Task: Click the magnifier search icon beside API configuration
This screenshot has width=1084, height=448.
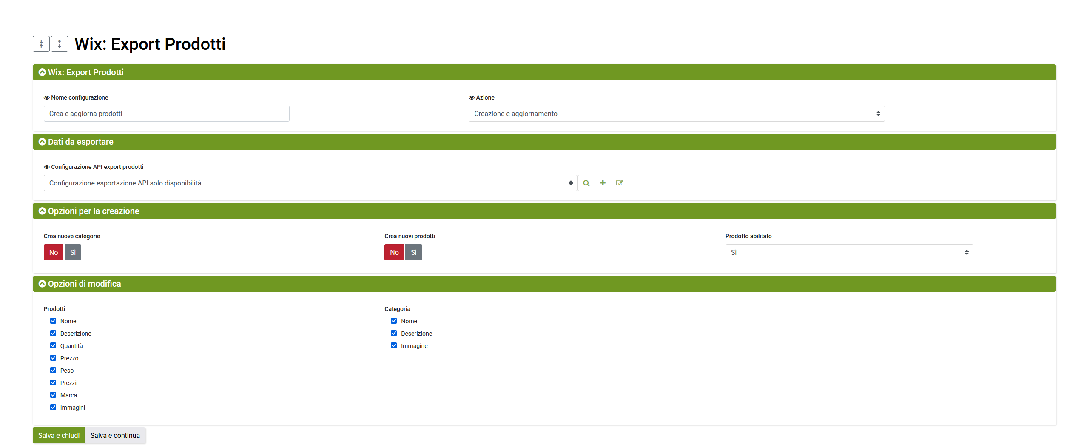Action: (586, 183)
